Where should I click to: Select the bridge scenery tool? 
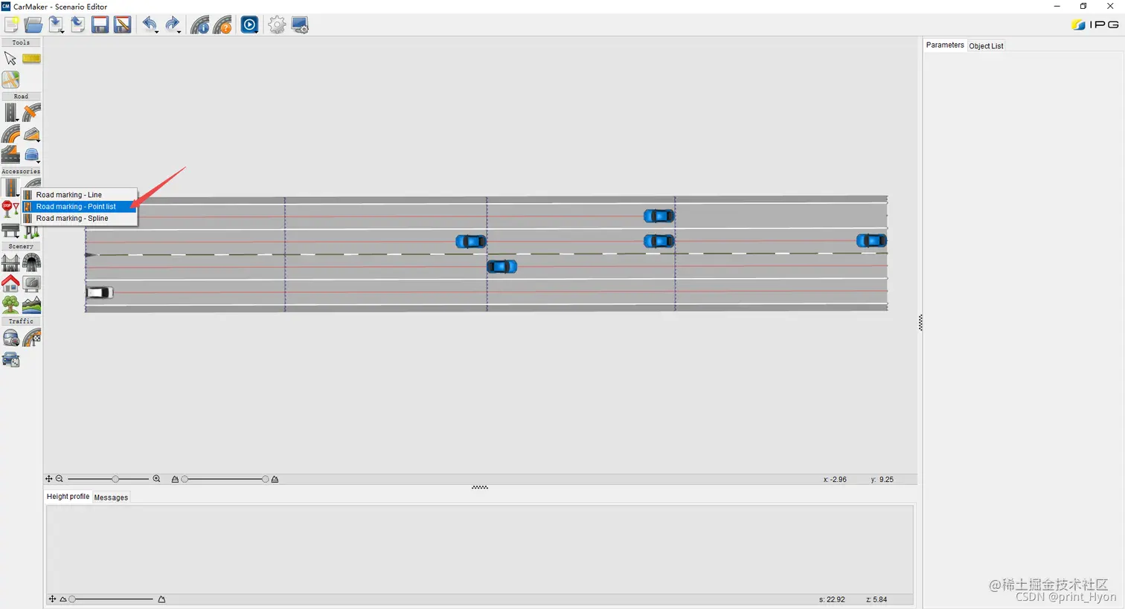tap(10, 262)
